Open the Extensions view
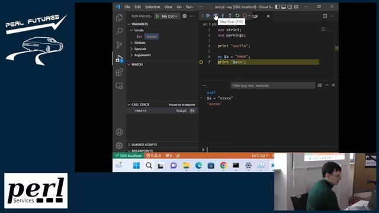The height and width of the screenshot is (213, 379). pyautogui.click(x=119, y=72)
